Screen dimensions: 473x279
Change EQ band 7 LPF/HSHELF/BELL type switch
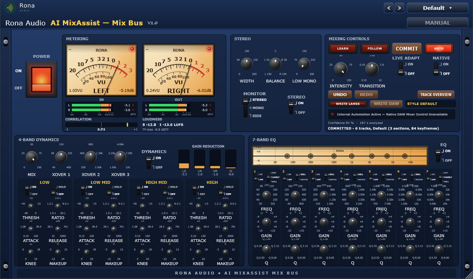(441, 177)
